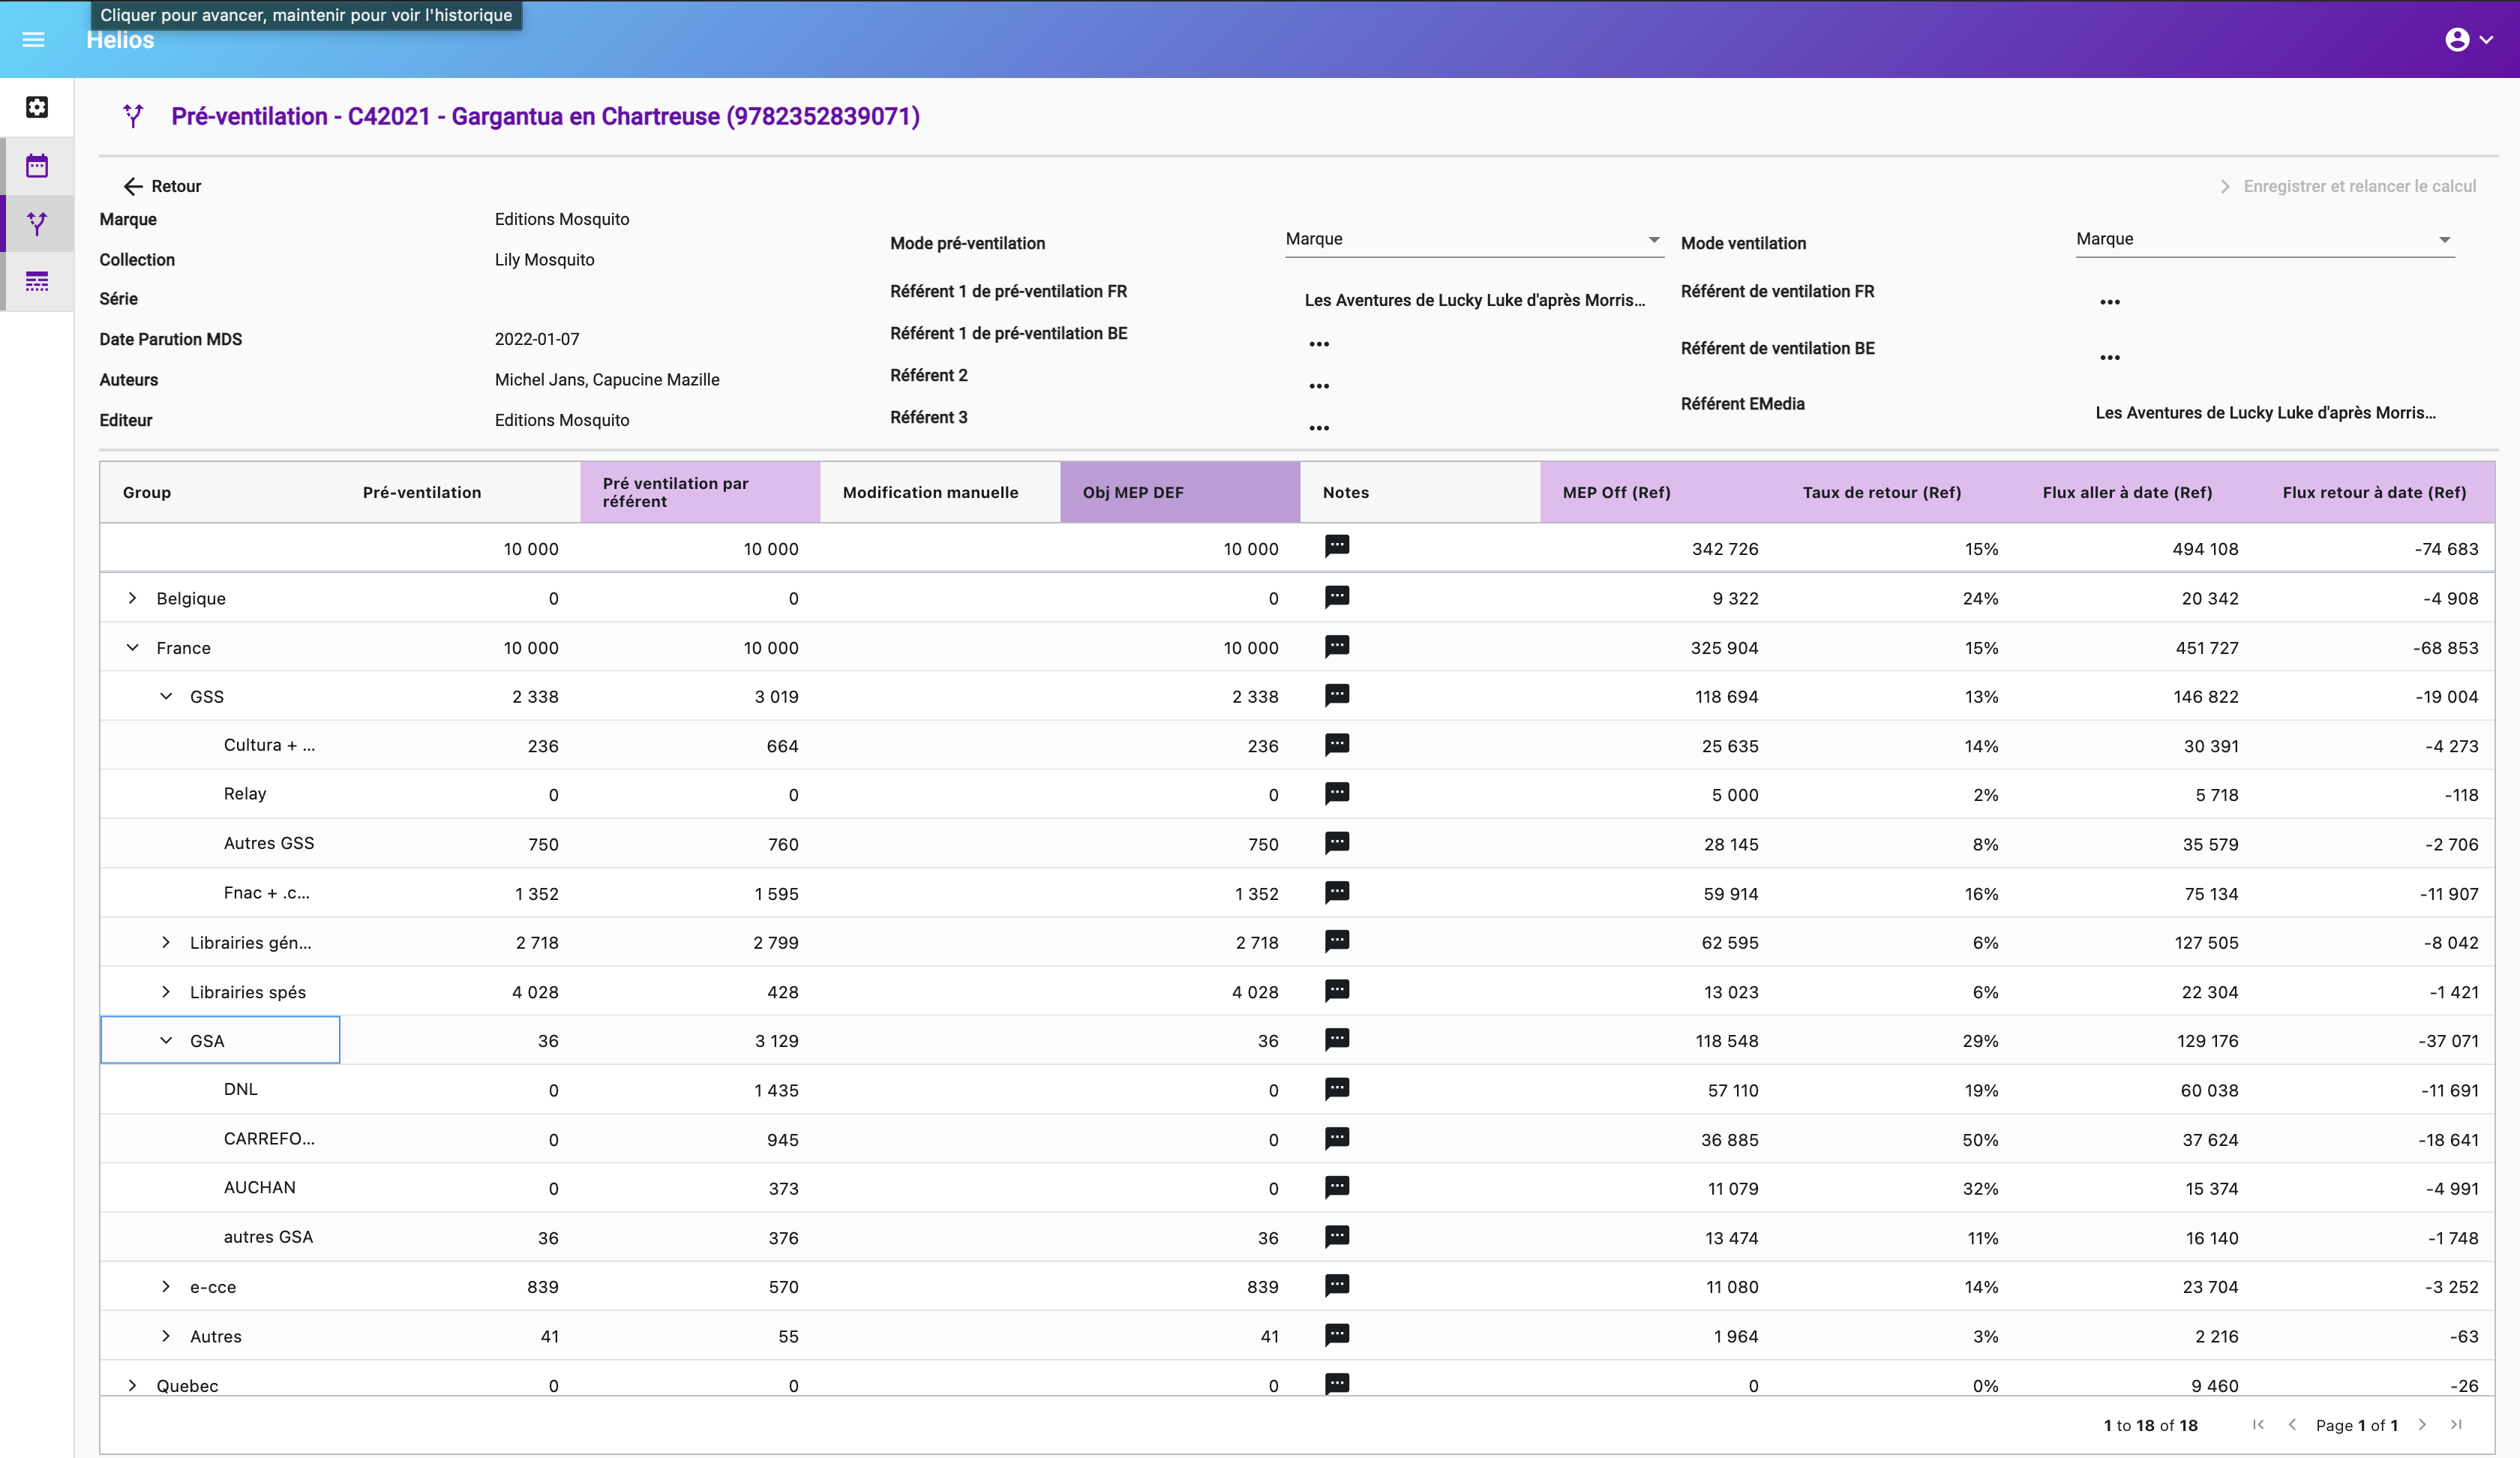Image resolution: width=2520 pixels, height=1458 pixels.
Task: Click Flux aller à date (Ref) header
Action: [x=2140, y=492]
